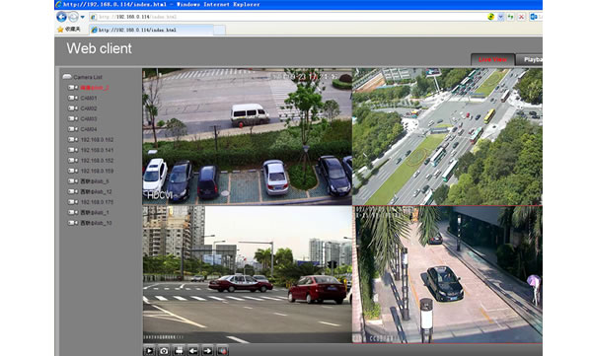The width and height of the screenshot is (592, 356).
Task: Click the camera icon beside 192.168.0.175
Action: tap(73, 202)
